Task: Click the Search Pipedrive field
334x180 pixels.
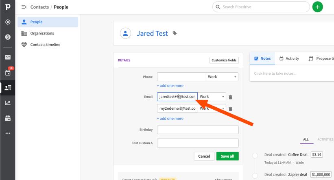Action: pyautogui.click(x=261, y=7)
